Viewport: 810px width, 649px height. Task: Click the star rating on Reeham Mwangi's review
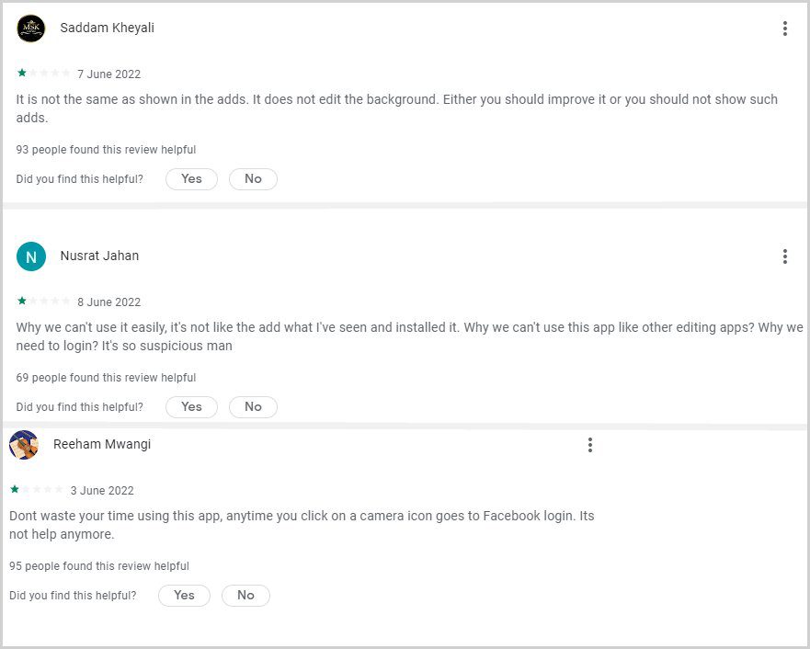(36, 489)
